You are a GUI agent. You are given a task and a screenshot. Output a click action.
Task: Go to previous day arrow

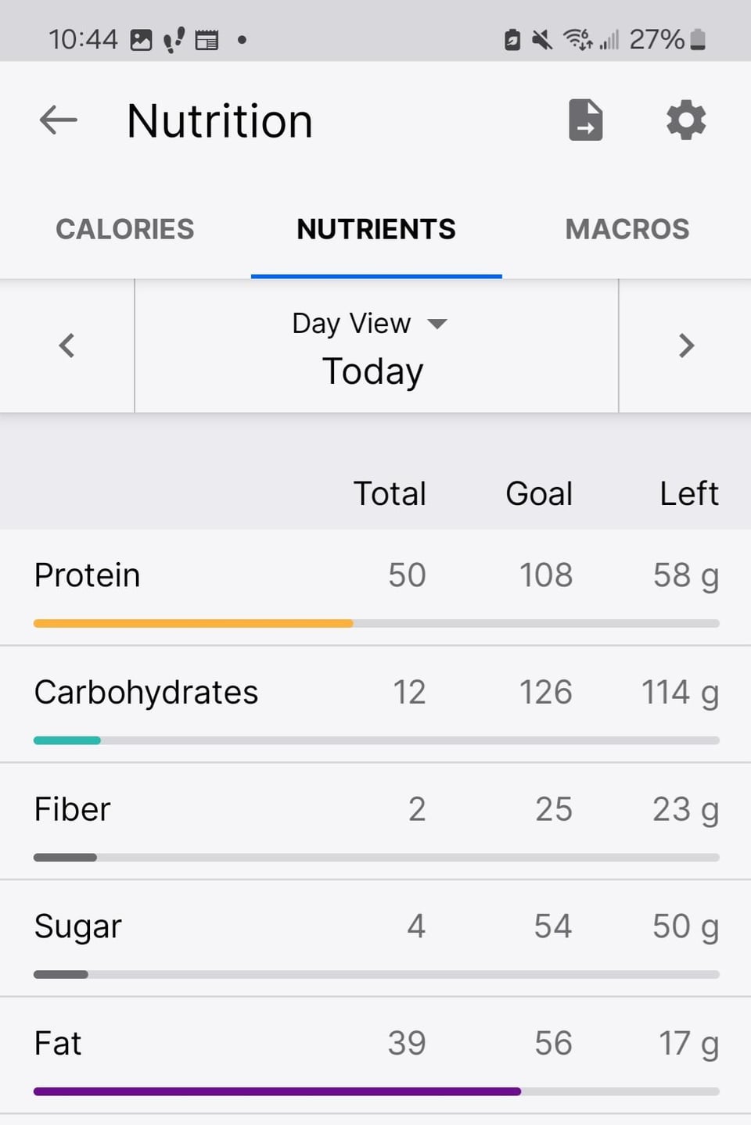67,346
